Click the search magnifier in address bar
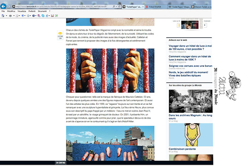Screen dimensions: 242x166 pos(114,7)
